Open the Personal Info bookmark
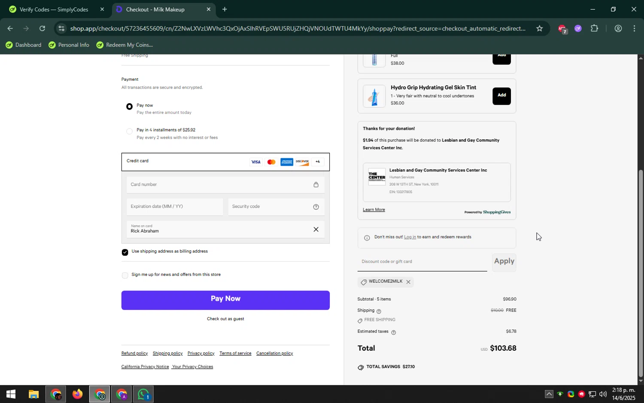Screen dimensions: 644x403 [x=69, y=45]
